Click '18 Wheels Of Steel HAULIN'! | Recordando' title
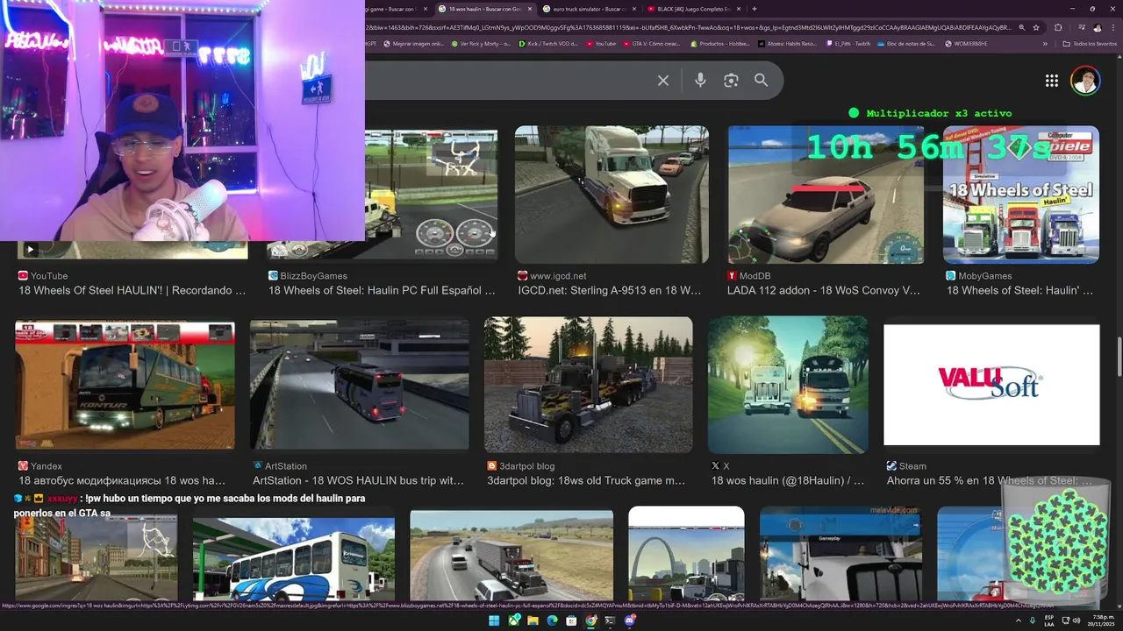This screenshot has height=631, width=1123. click(132, 290)
